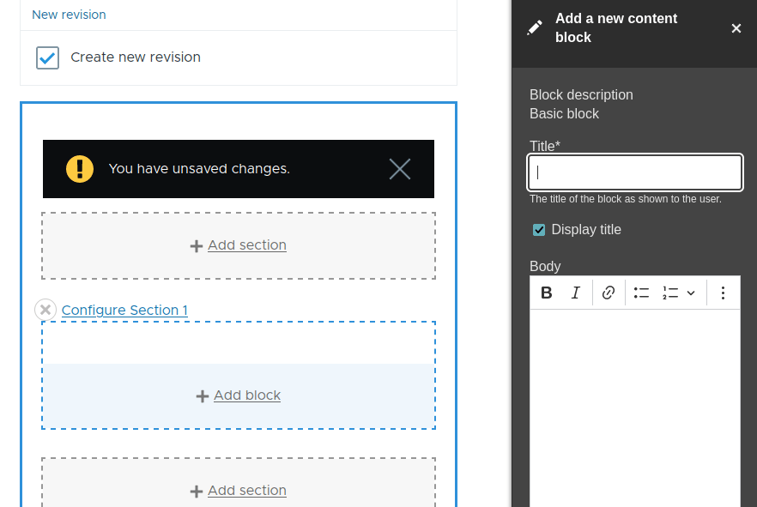
Task: Disable the Display title option
Action: (x=539, y=229)
